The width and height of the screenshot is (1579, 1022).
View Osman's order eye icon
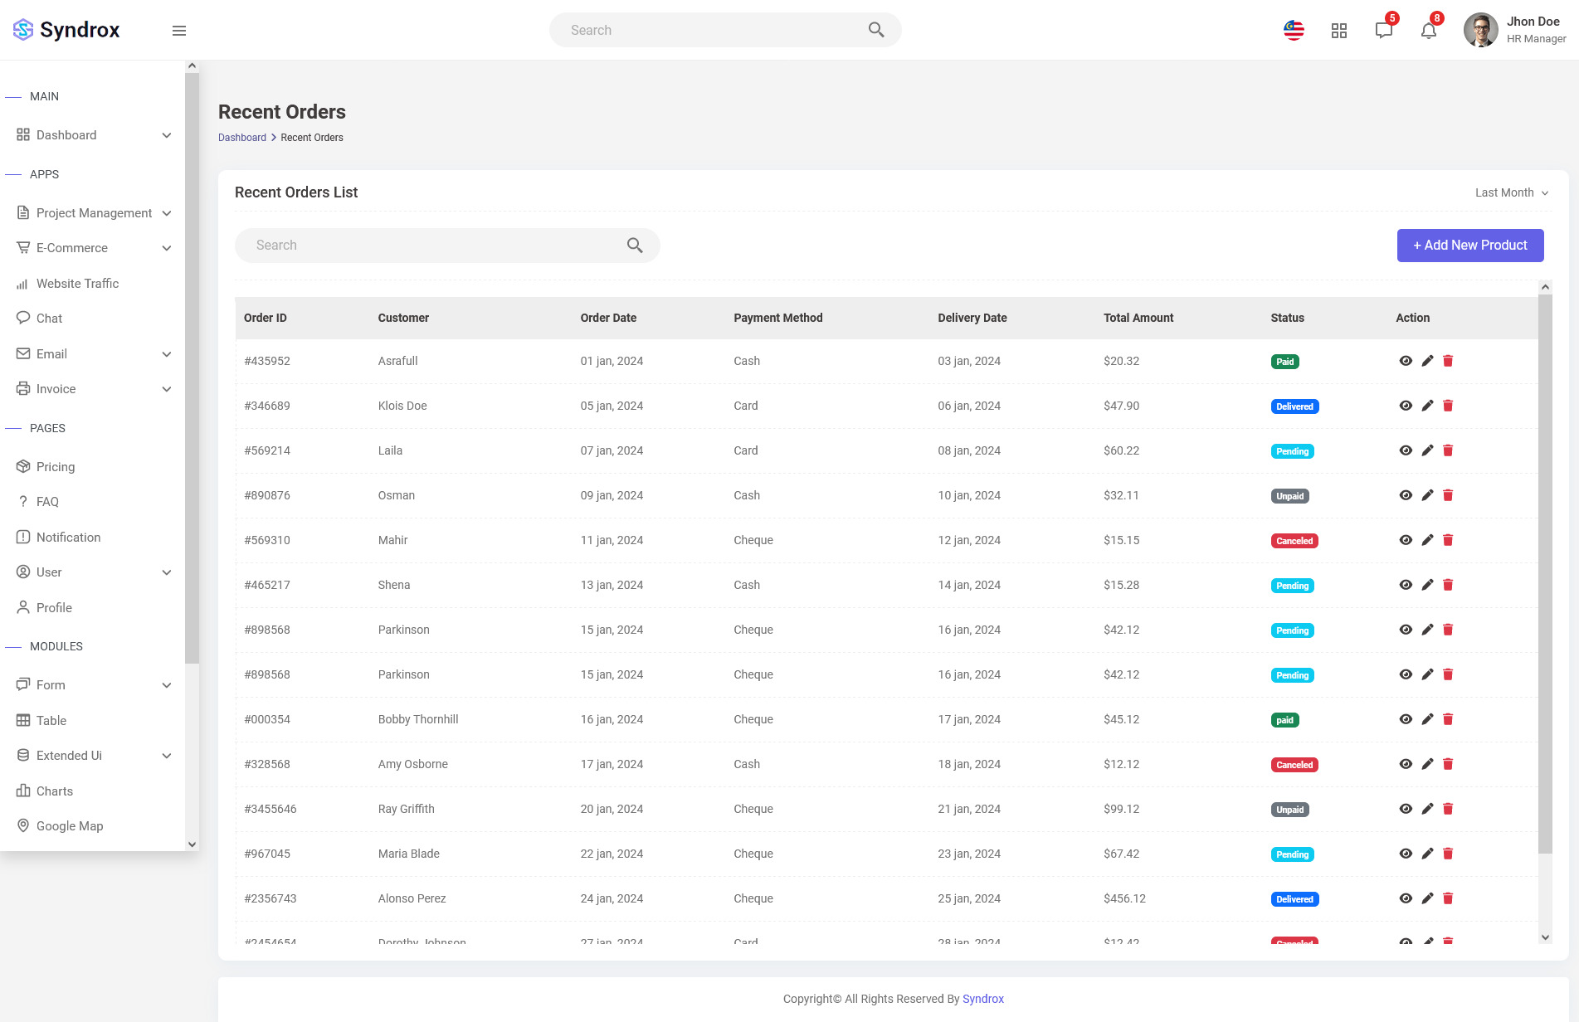coord(1406,495)
